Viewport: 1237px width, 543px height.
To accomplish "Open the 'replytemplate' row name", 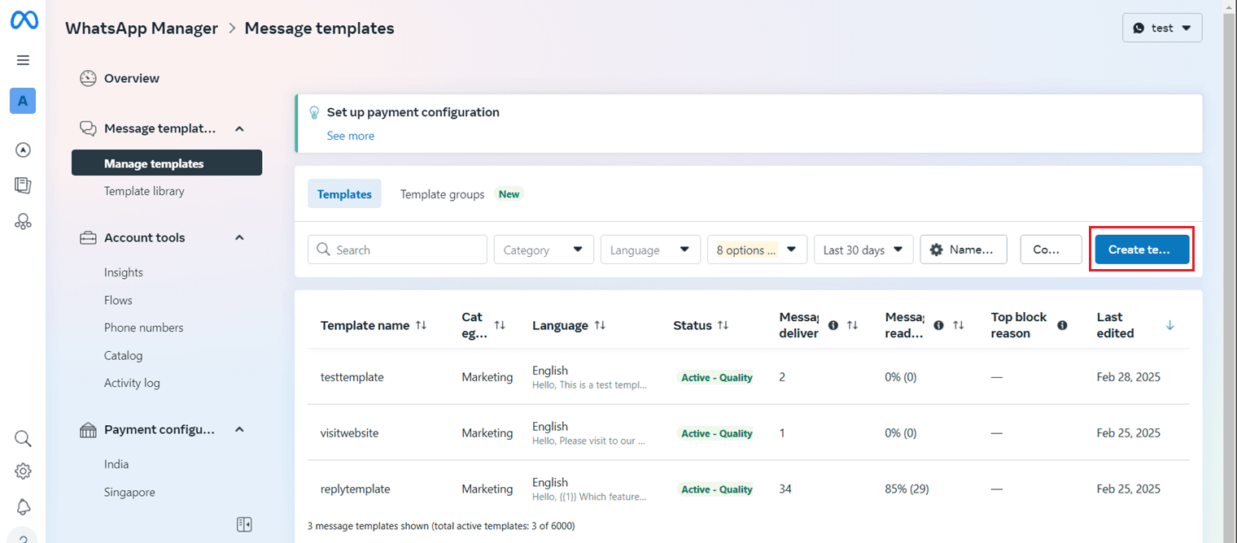I will pyautogui.click(x=355, y=489).
